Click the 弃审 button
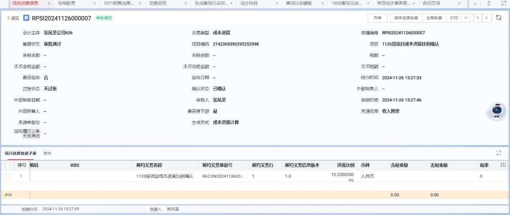 point(377,18)
